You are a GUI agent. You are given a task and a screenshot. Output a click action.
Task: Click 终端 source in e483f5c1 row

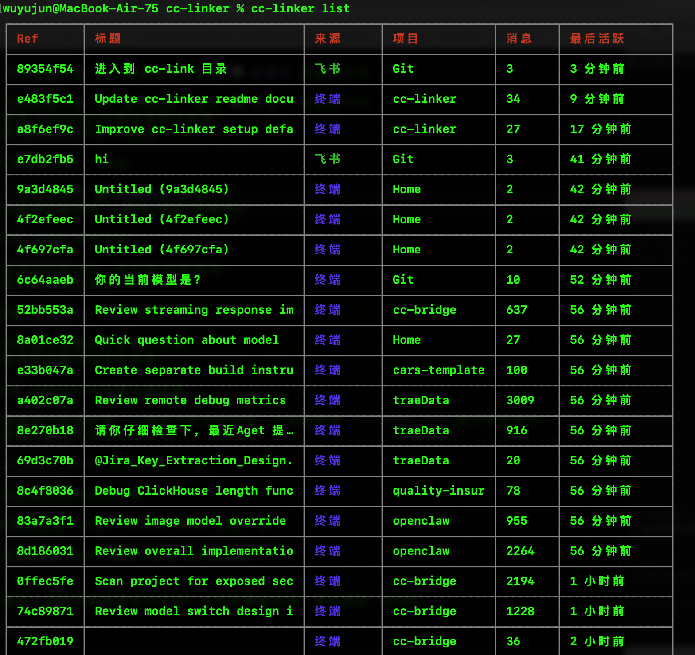tap(328, 99)
